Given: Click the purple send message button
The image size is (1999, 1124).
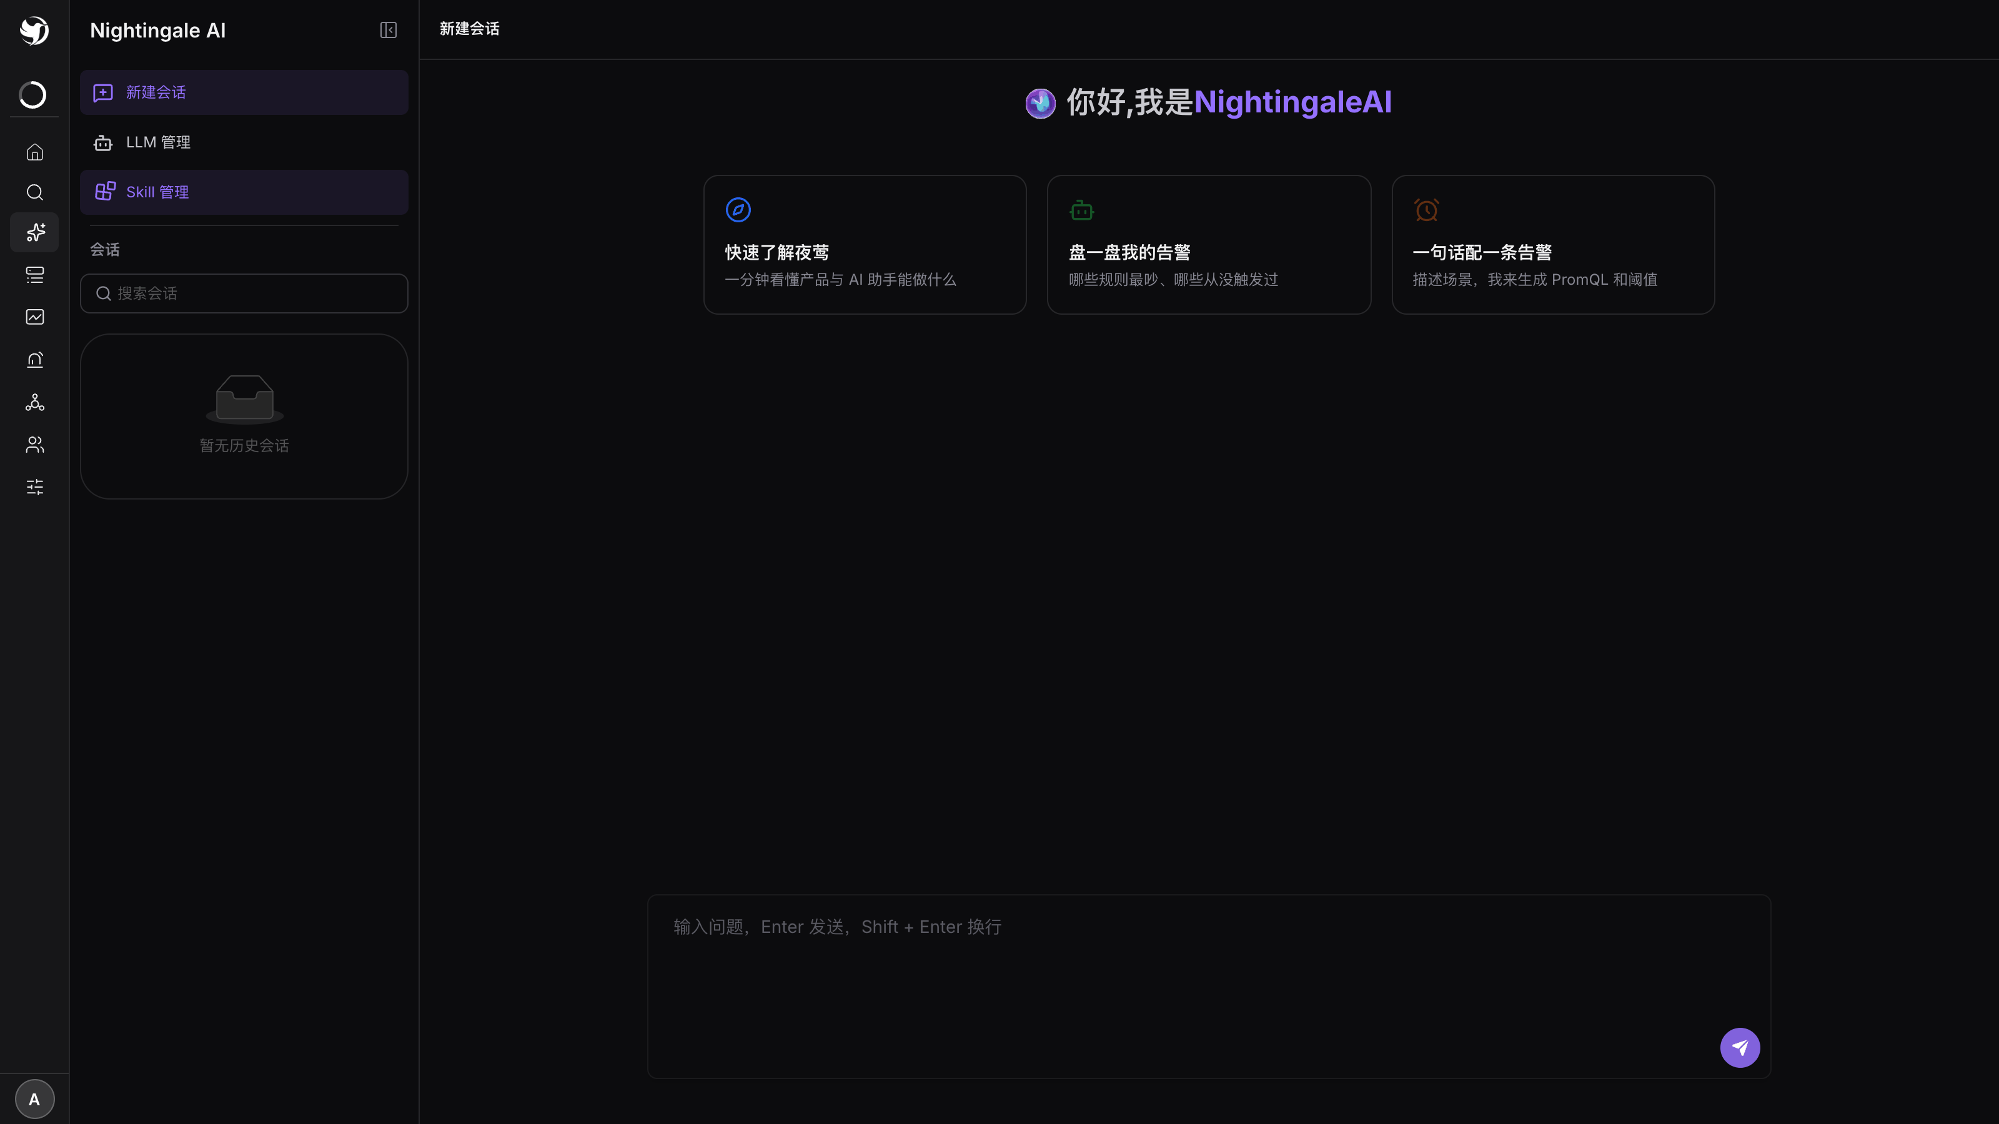Looking at the screenshot, I should (x=1740, y=1048).
